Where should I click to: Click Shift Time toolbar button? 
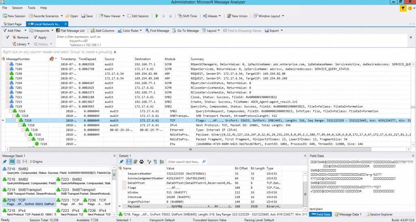(x=187, y=16)
